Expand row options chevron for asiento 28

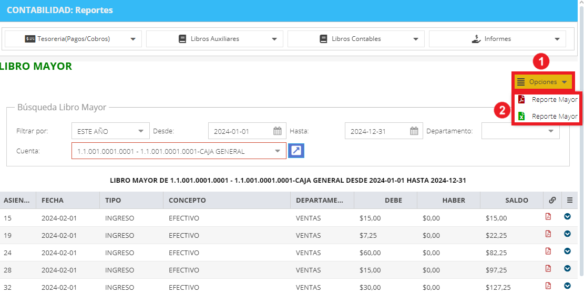coord(567,268)
